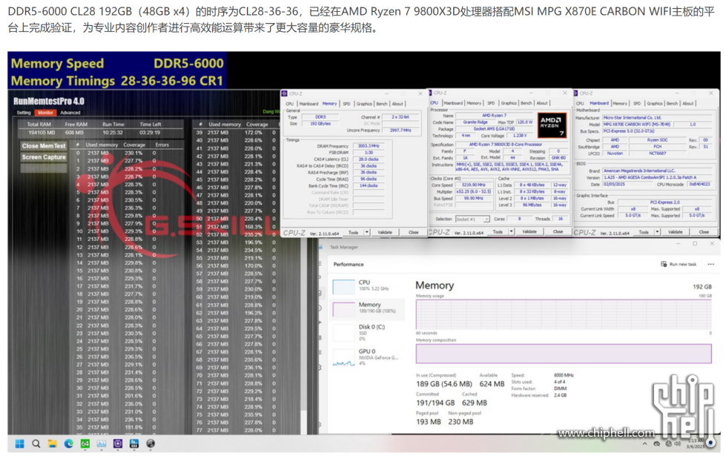This screenshot has height=459, width=726.
Task: Click the blue memory-test taskbar icon
Action: (134, 443)
